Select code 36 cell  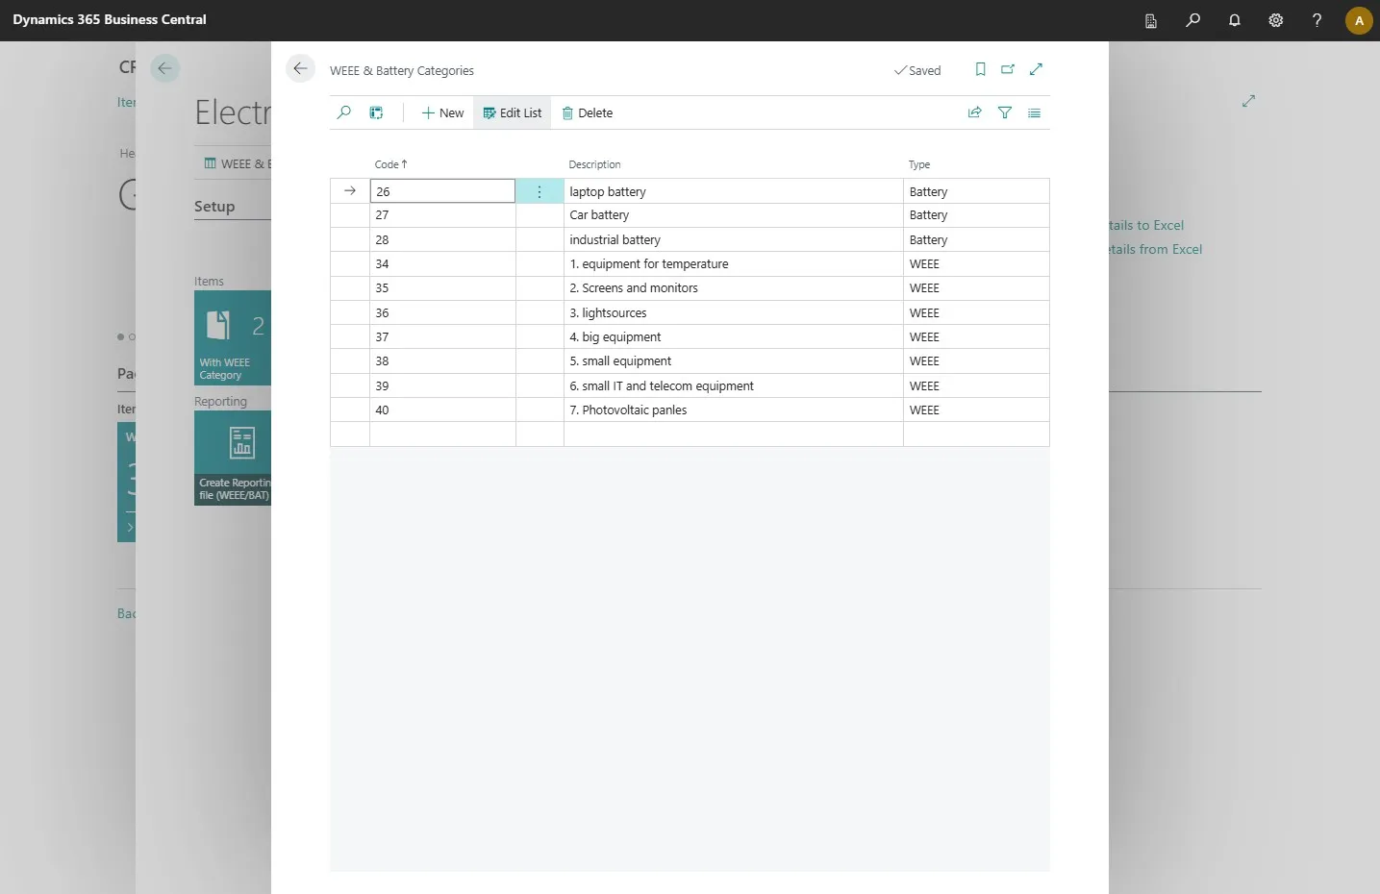pos(442,312)
